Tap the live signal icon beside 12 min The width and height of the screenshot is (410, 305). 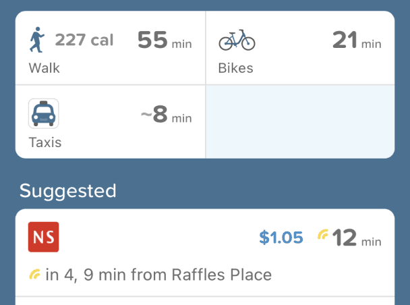323,235
